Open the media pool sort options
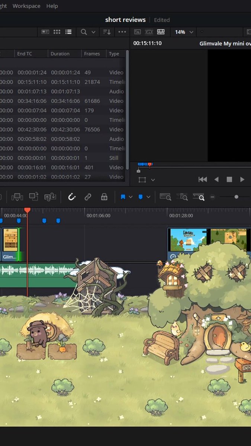The height and width of the screenshot is (446, 251). click(x=107, y=32)
